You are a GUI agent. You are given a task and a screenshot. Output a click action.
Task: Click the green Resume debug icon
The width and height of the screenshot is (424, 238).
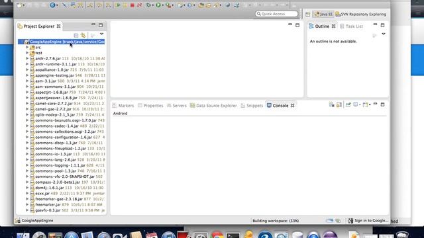pyautogui.click(x=118, y=5)
